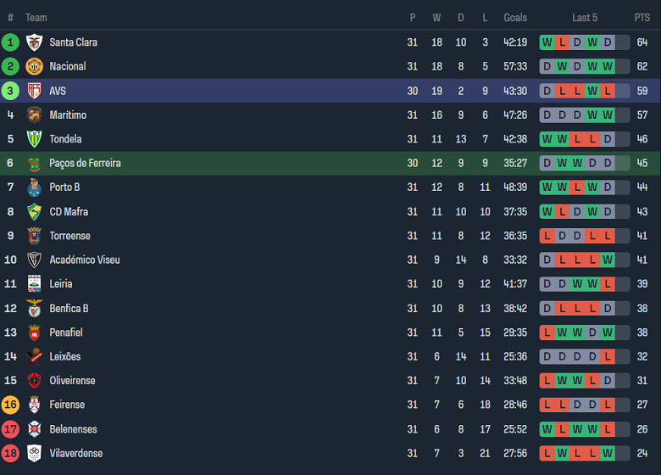Click the red position 18 badge
This screenshot has width=661, height=475.
pos(11,453)
